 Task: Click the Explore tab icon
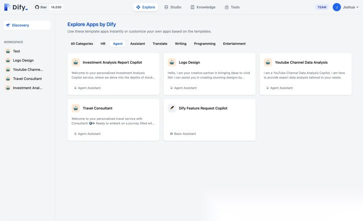tap(138, 7)
